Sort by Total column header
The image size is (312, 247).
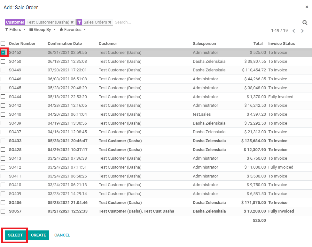pyautogui.click(x=258, y=43)
